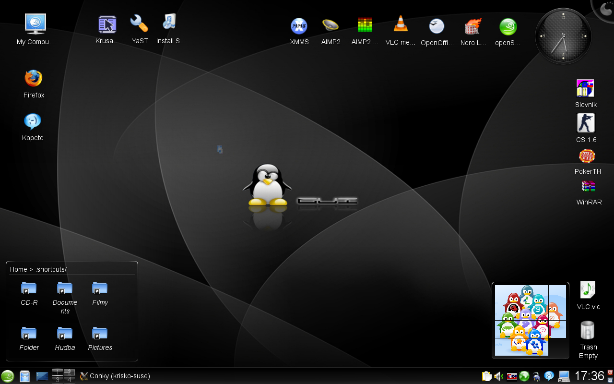Select the Conky (krisko-suse) taskbar entry
Image resolution: width=614 pixels, height=384 pixels.
pos(115,376)
